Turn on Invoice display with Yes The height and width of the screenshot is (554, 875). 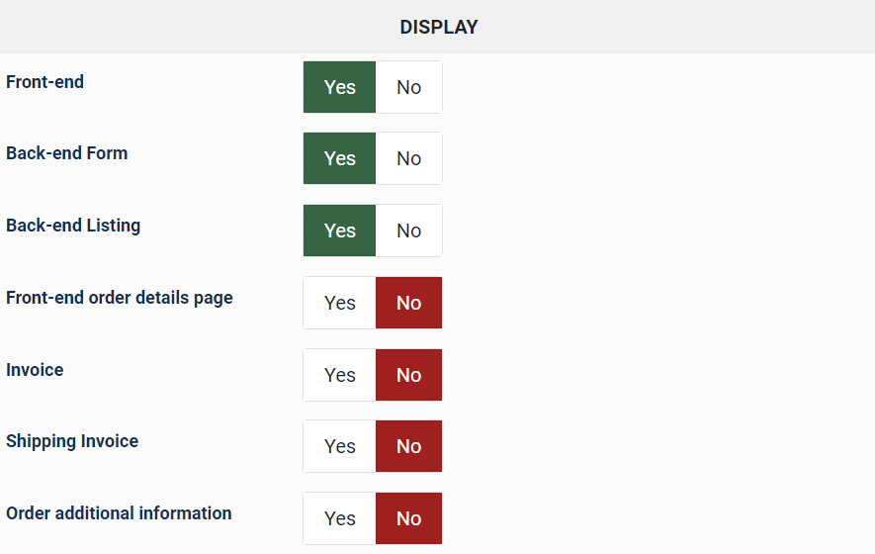[339, 375]
